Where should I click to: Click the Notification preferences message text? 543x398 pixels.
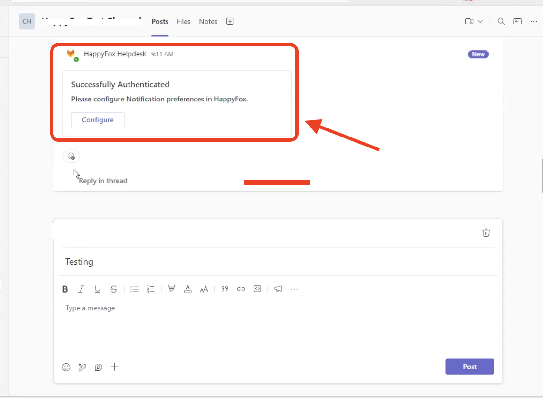coord(159,99)
